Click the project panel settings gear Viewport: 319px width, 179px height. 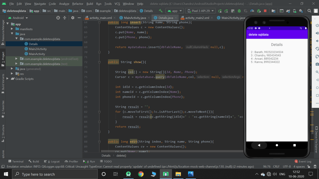click(73, 18)
